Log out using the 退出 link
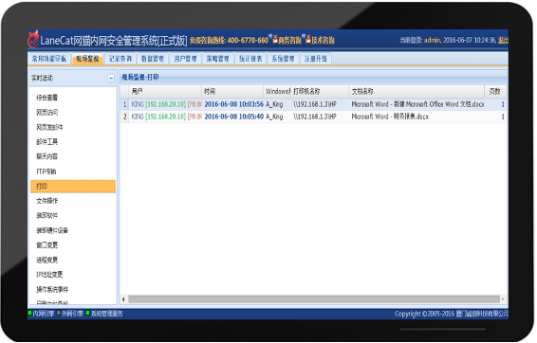This screenshot has height=343, width=537. pyautogui.click(x=503, y=41)
